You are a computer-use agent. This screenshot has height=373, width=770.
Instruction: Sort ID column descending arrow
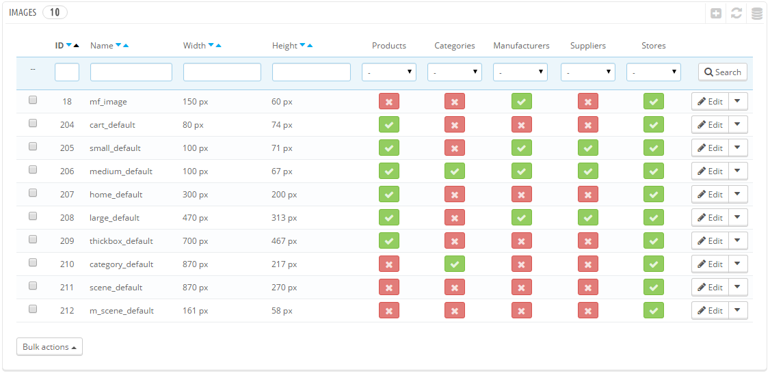69,45
